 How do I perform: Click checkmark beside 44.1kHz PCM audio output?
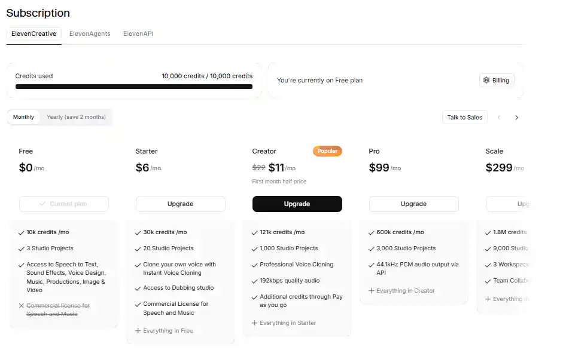[371, 265]
